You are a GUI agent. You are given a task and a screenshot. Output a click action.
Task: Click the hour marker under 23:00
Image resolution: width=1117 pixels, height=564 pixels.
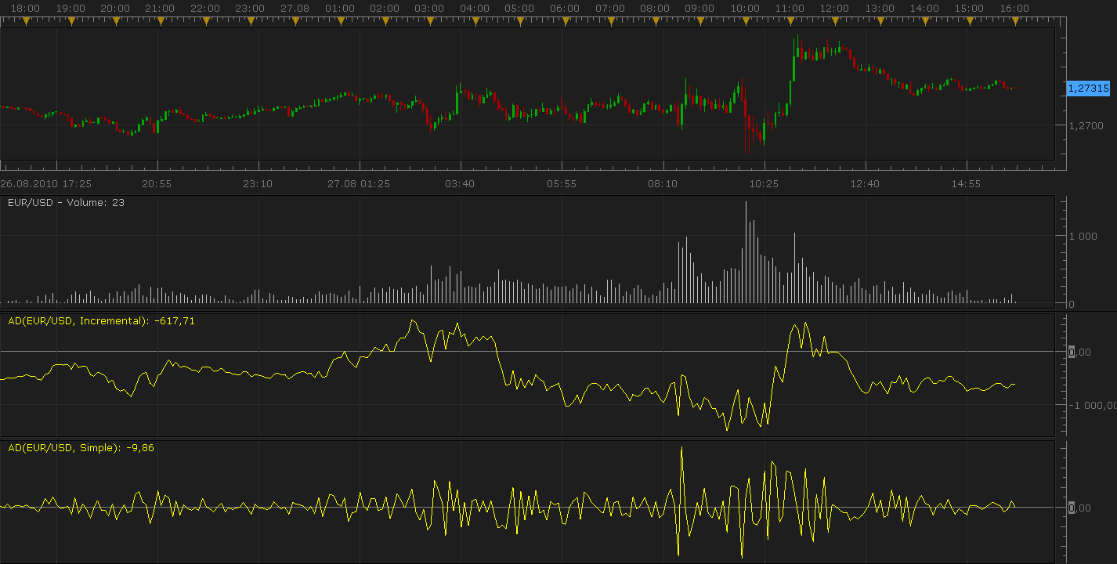click(x=251, y=22)
